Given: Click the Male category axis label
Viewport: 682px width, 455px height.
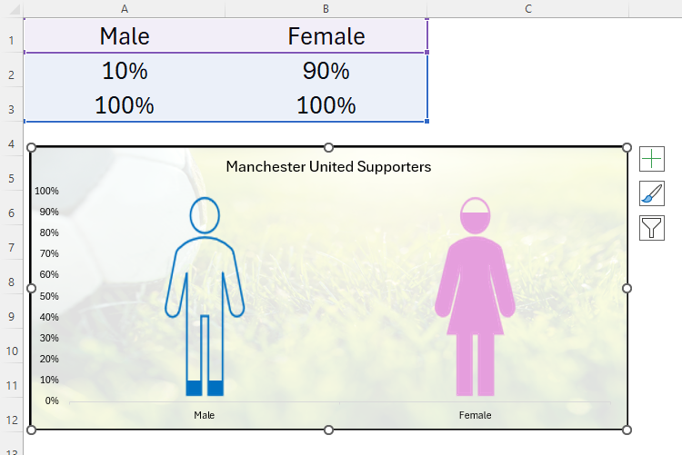Looking at the screenshot, I should 204,415.
